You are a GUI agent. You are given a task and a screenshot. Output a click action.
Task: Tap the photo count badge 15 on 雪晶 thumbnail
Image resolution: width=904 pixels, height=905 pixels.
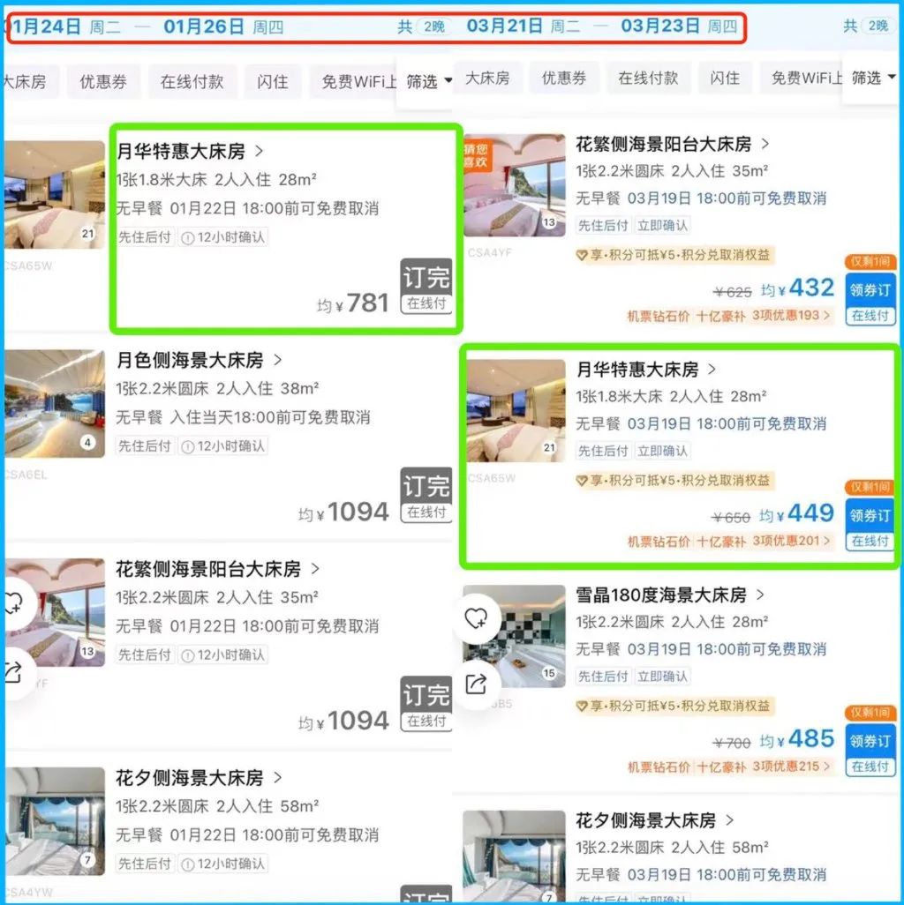click(x=549, y=674)
